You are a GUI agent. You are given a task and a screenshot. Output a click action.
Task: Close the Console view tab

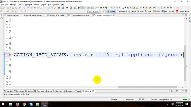[93, 91]
